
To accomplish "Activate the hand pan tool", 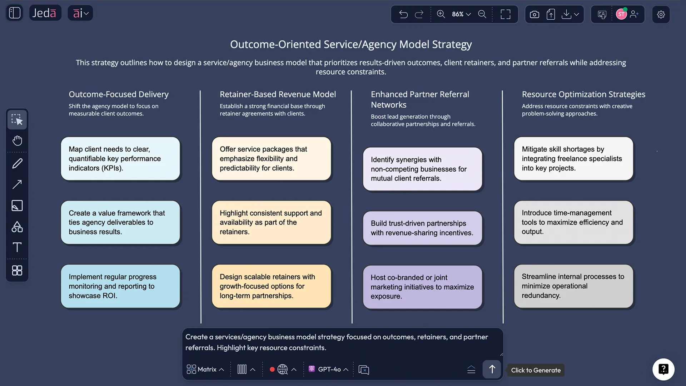I will click(x=17, y=140).
